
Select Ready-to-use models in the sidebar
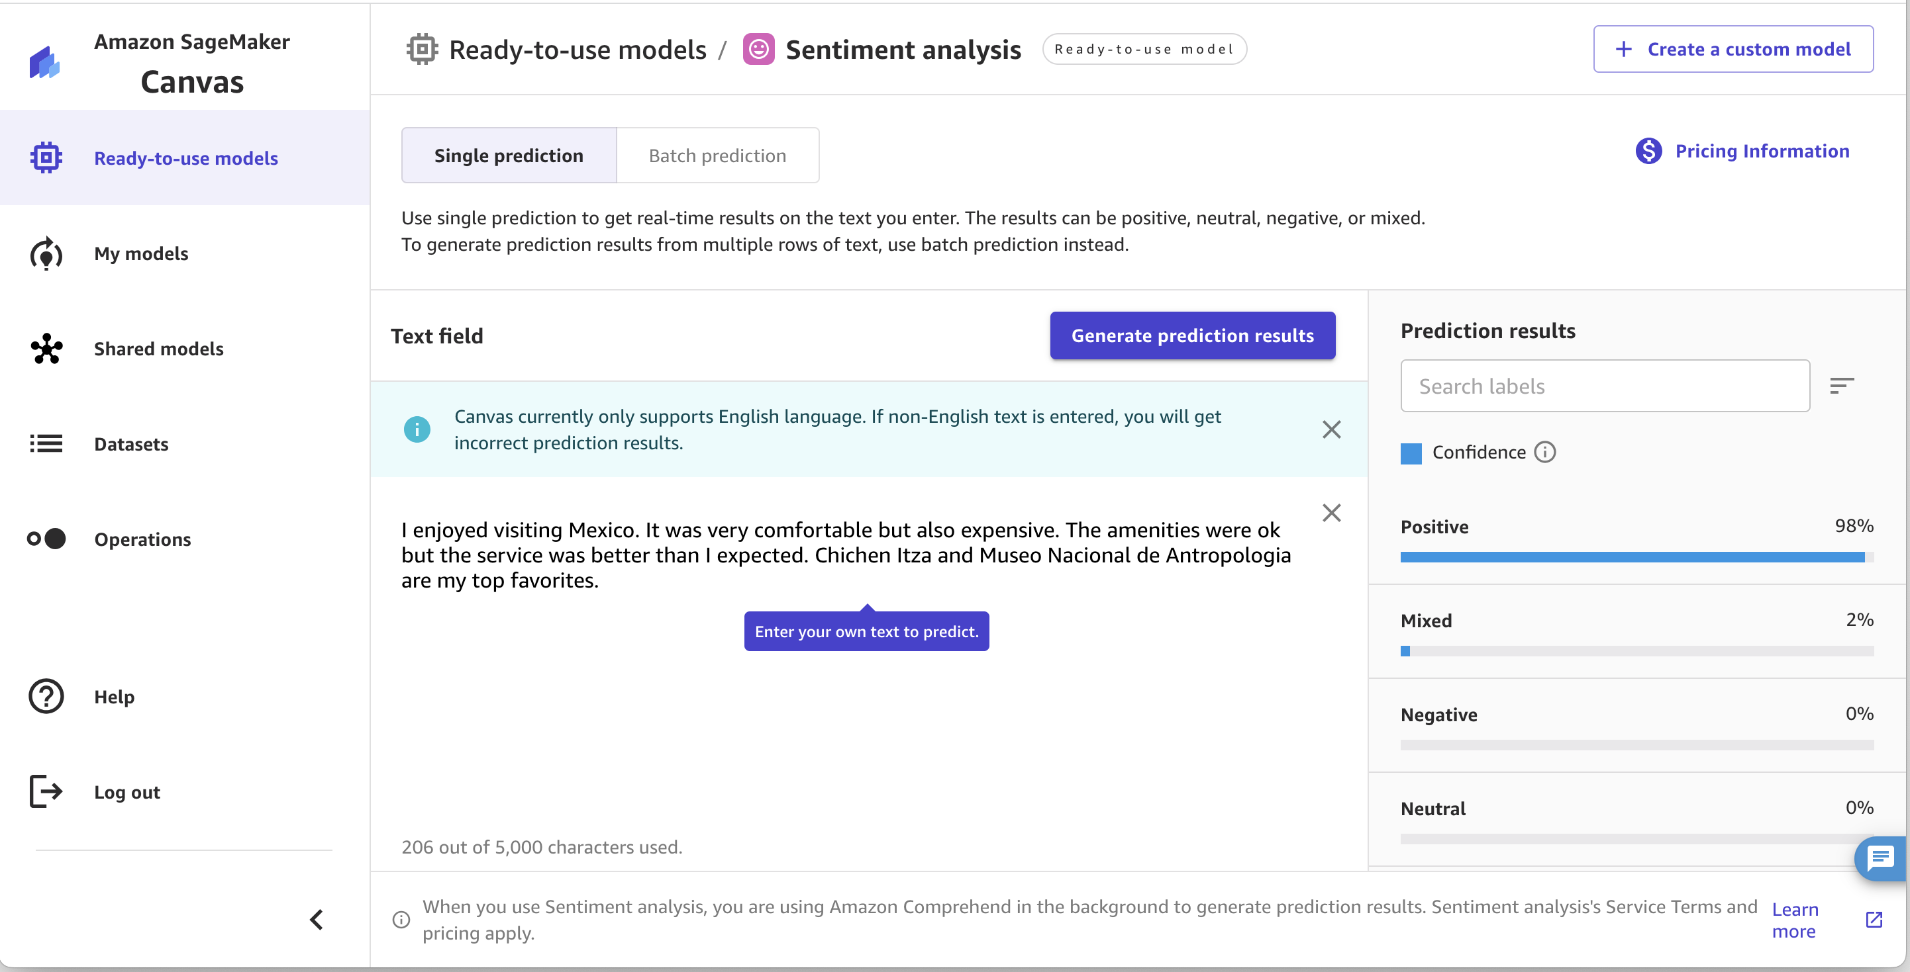click(185, 157)
